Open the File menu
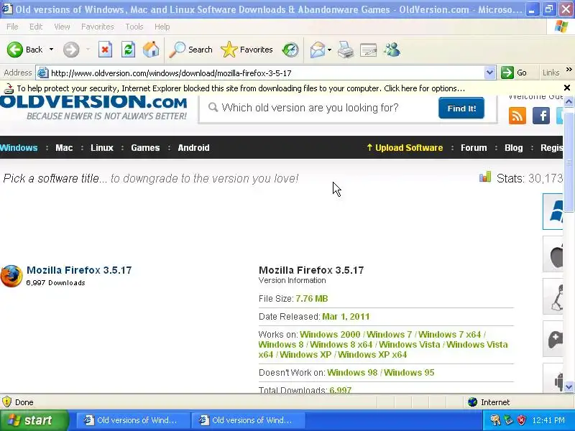Viewport: 575px width, 431px height. click(12, 27)
